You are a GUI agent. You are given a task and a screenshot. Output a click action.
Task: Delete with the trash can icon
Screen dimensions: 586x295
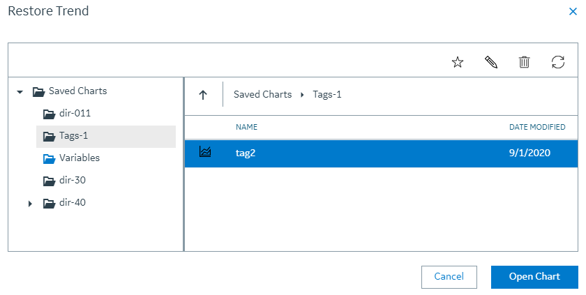pos(525,62)
